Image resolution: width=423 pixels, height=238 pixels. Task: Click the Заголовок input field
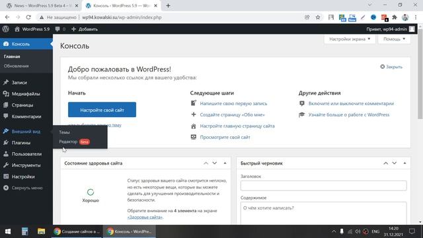coord(323,186)
